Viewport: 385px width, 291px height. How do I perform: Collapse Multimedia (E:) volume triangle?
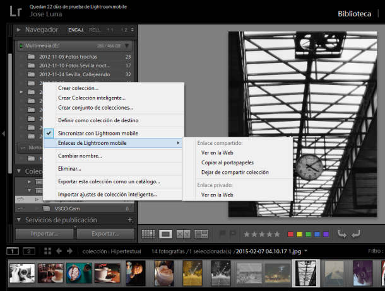click(127, 46)
